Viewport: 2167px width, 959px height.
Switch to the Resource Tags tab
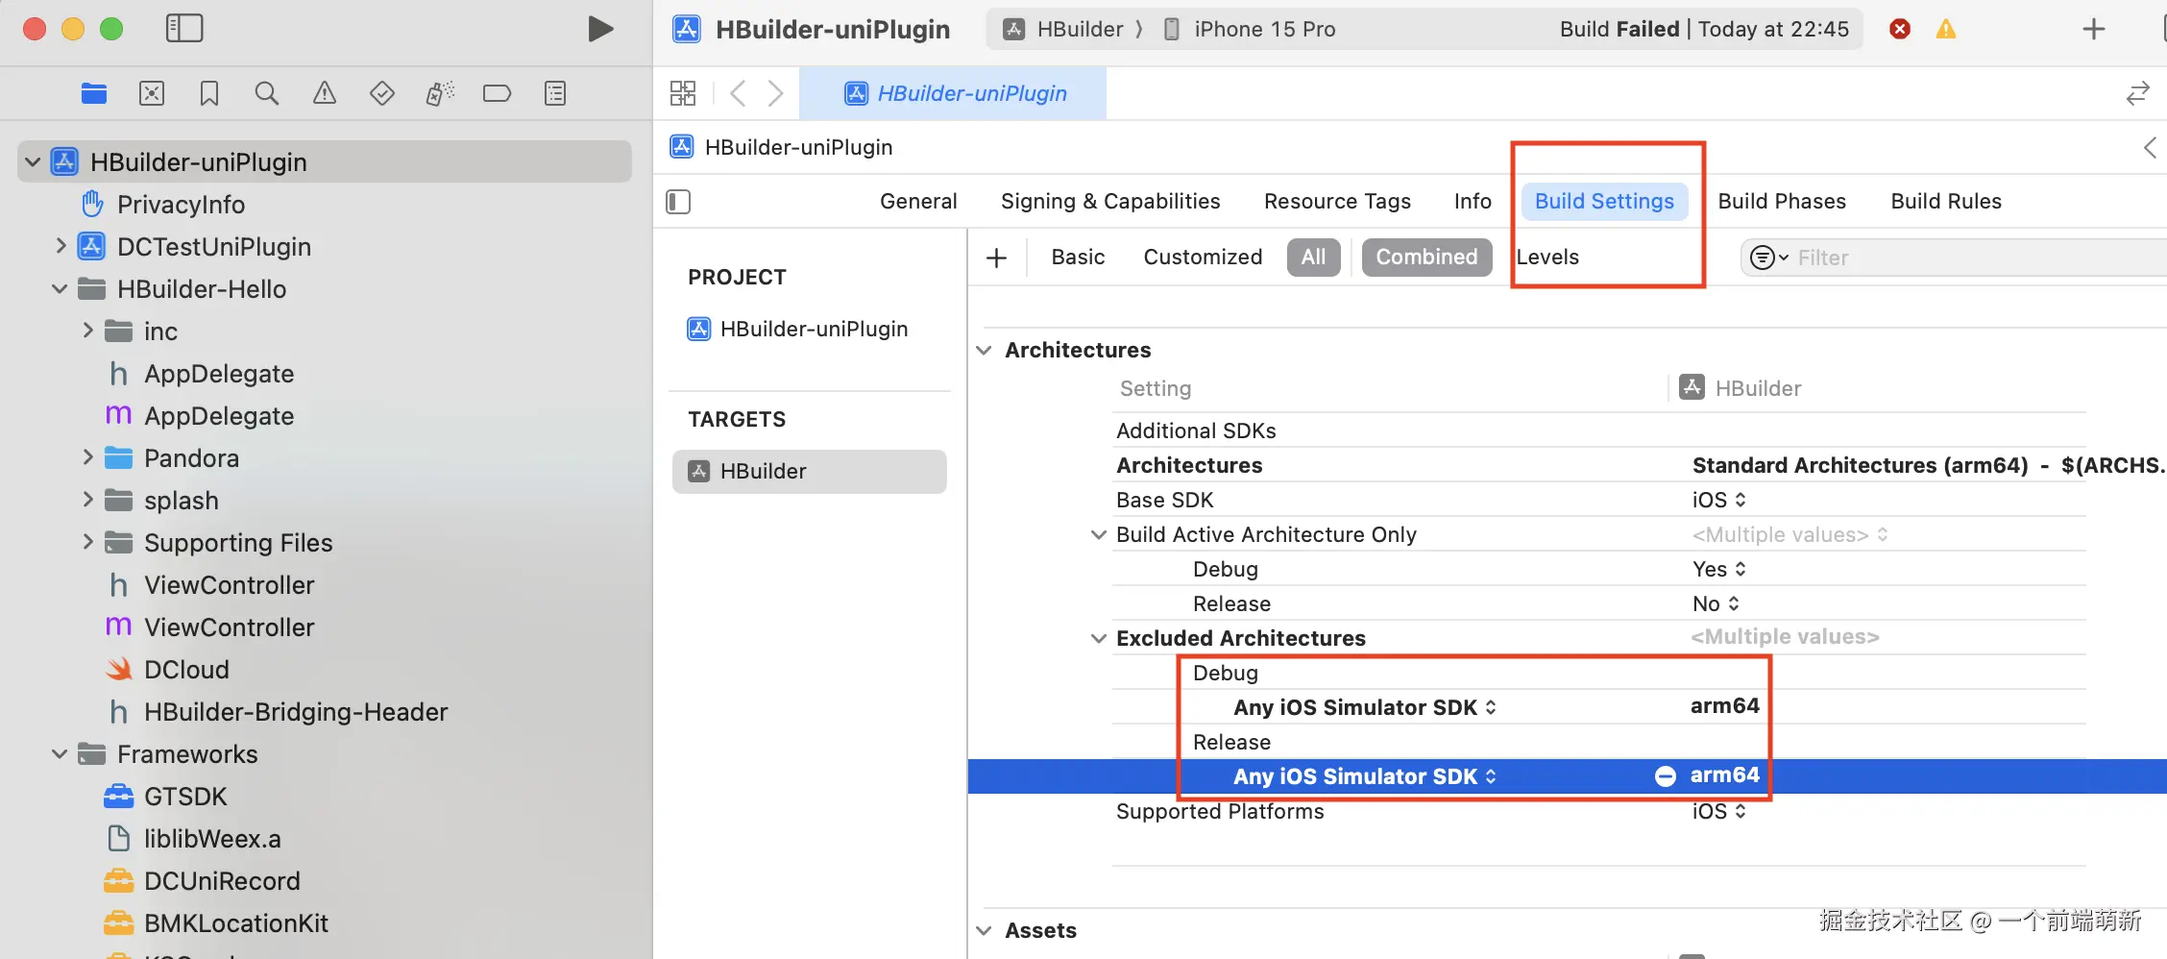coord(1337,202)
